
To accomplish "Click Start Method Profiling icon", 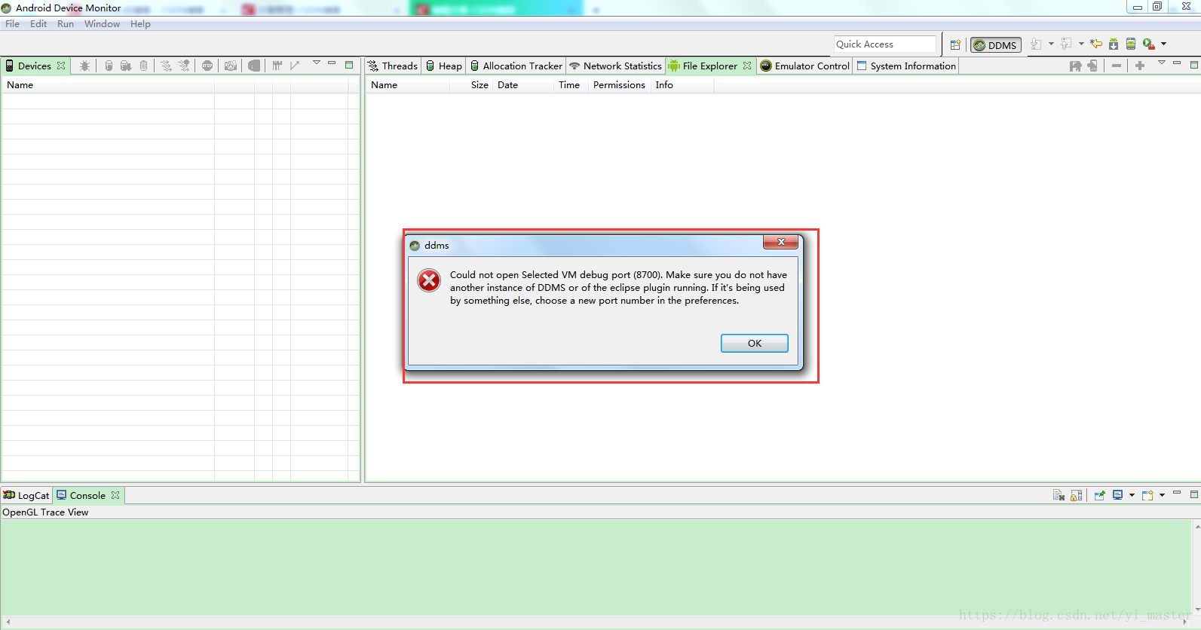I will click(184, 66).
